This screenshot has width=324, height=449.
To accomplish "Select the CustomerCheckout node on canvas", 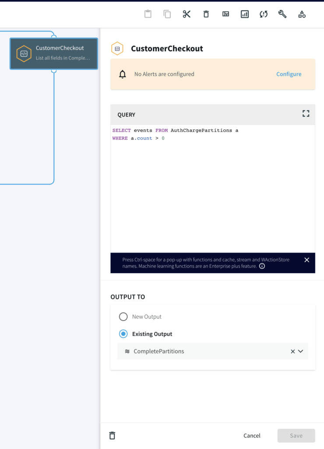I will (54, 53).
